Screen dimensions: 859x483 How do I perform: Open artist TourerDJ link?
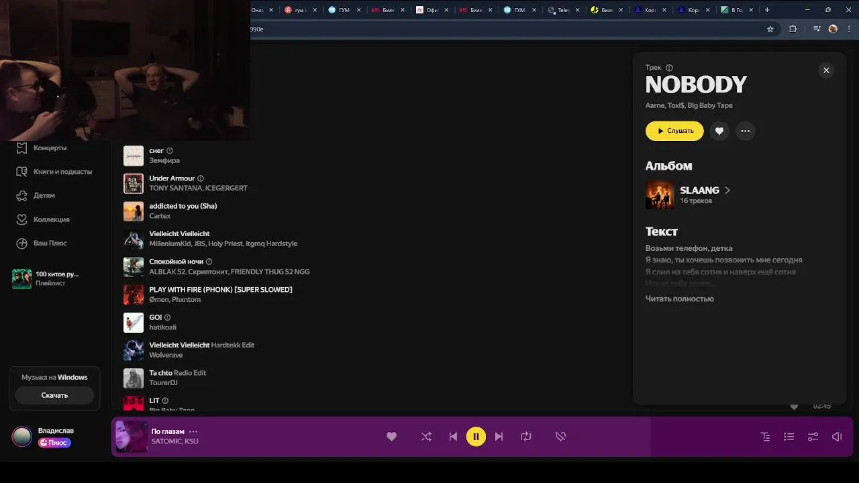point(163,382)
